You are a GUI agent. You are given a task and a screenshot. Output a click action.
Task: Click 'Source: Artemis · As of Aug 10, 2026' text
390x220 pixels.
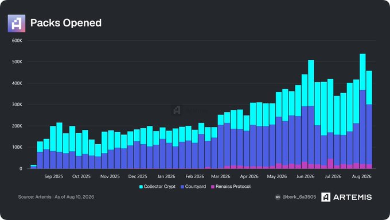(x=56, y=197)
